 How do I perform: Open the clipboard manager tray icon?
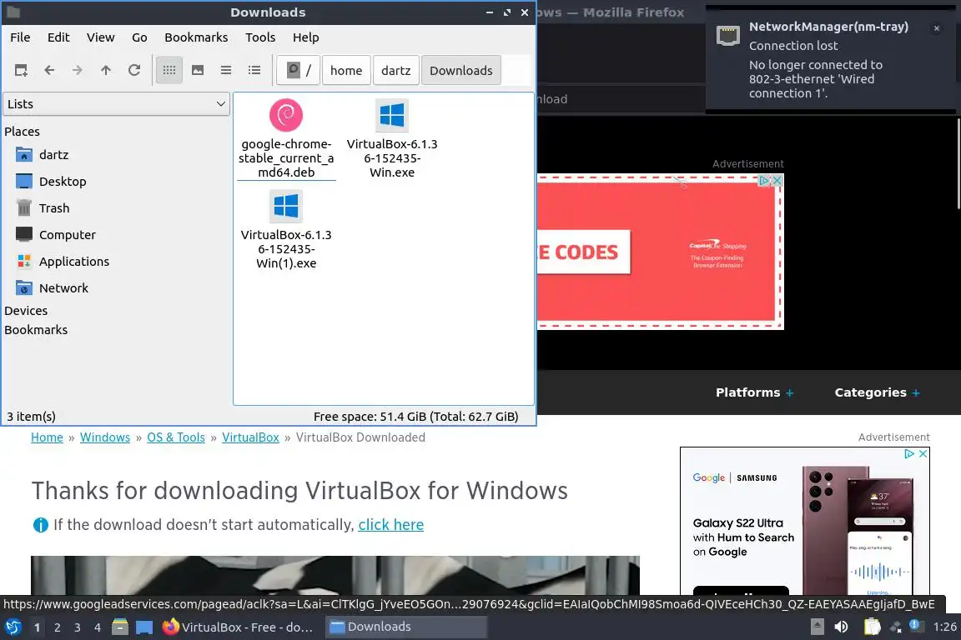[872, 627]
